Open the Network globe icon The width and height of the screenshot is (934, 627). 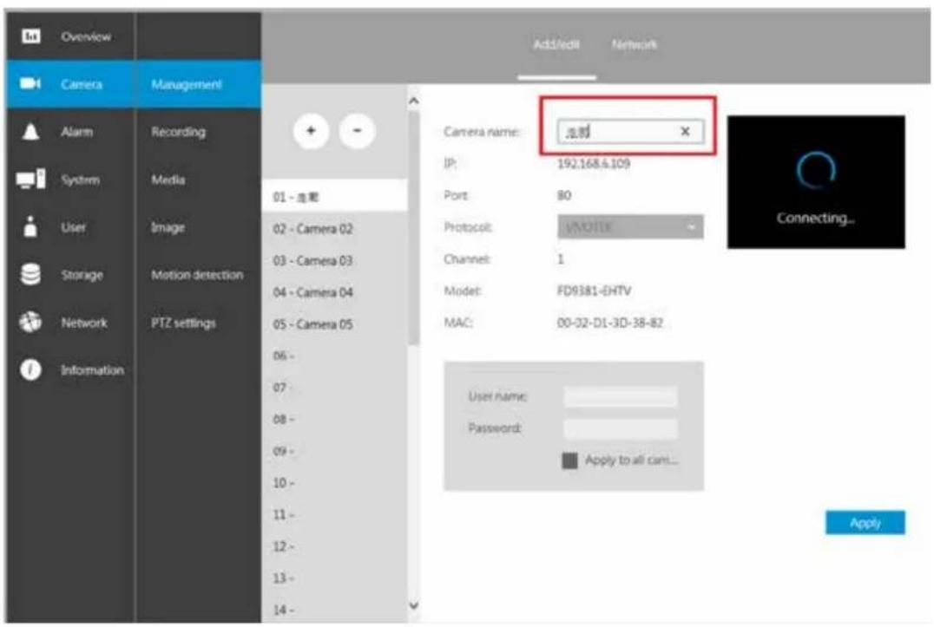30,322
